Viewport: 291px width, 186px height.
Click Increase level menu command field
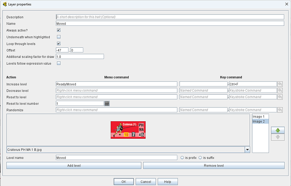coord(116,84)
